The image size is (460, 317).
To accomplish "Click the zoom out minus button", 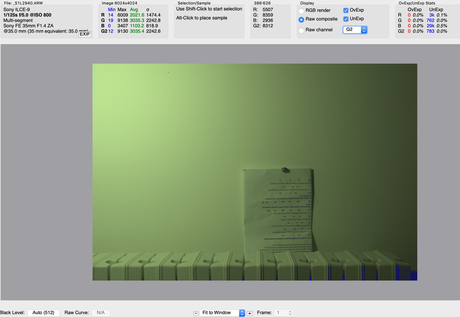I will click(196, 313).
